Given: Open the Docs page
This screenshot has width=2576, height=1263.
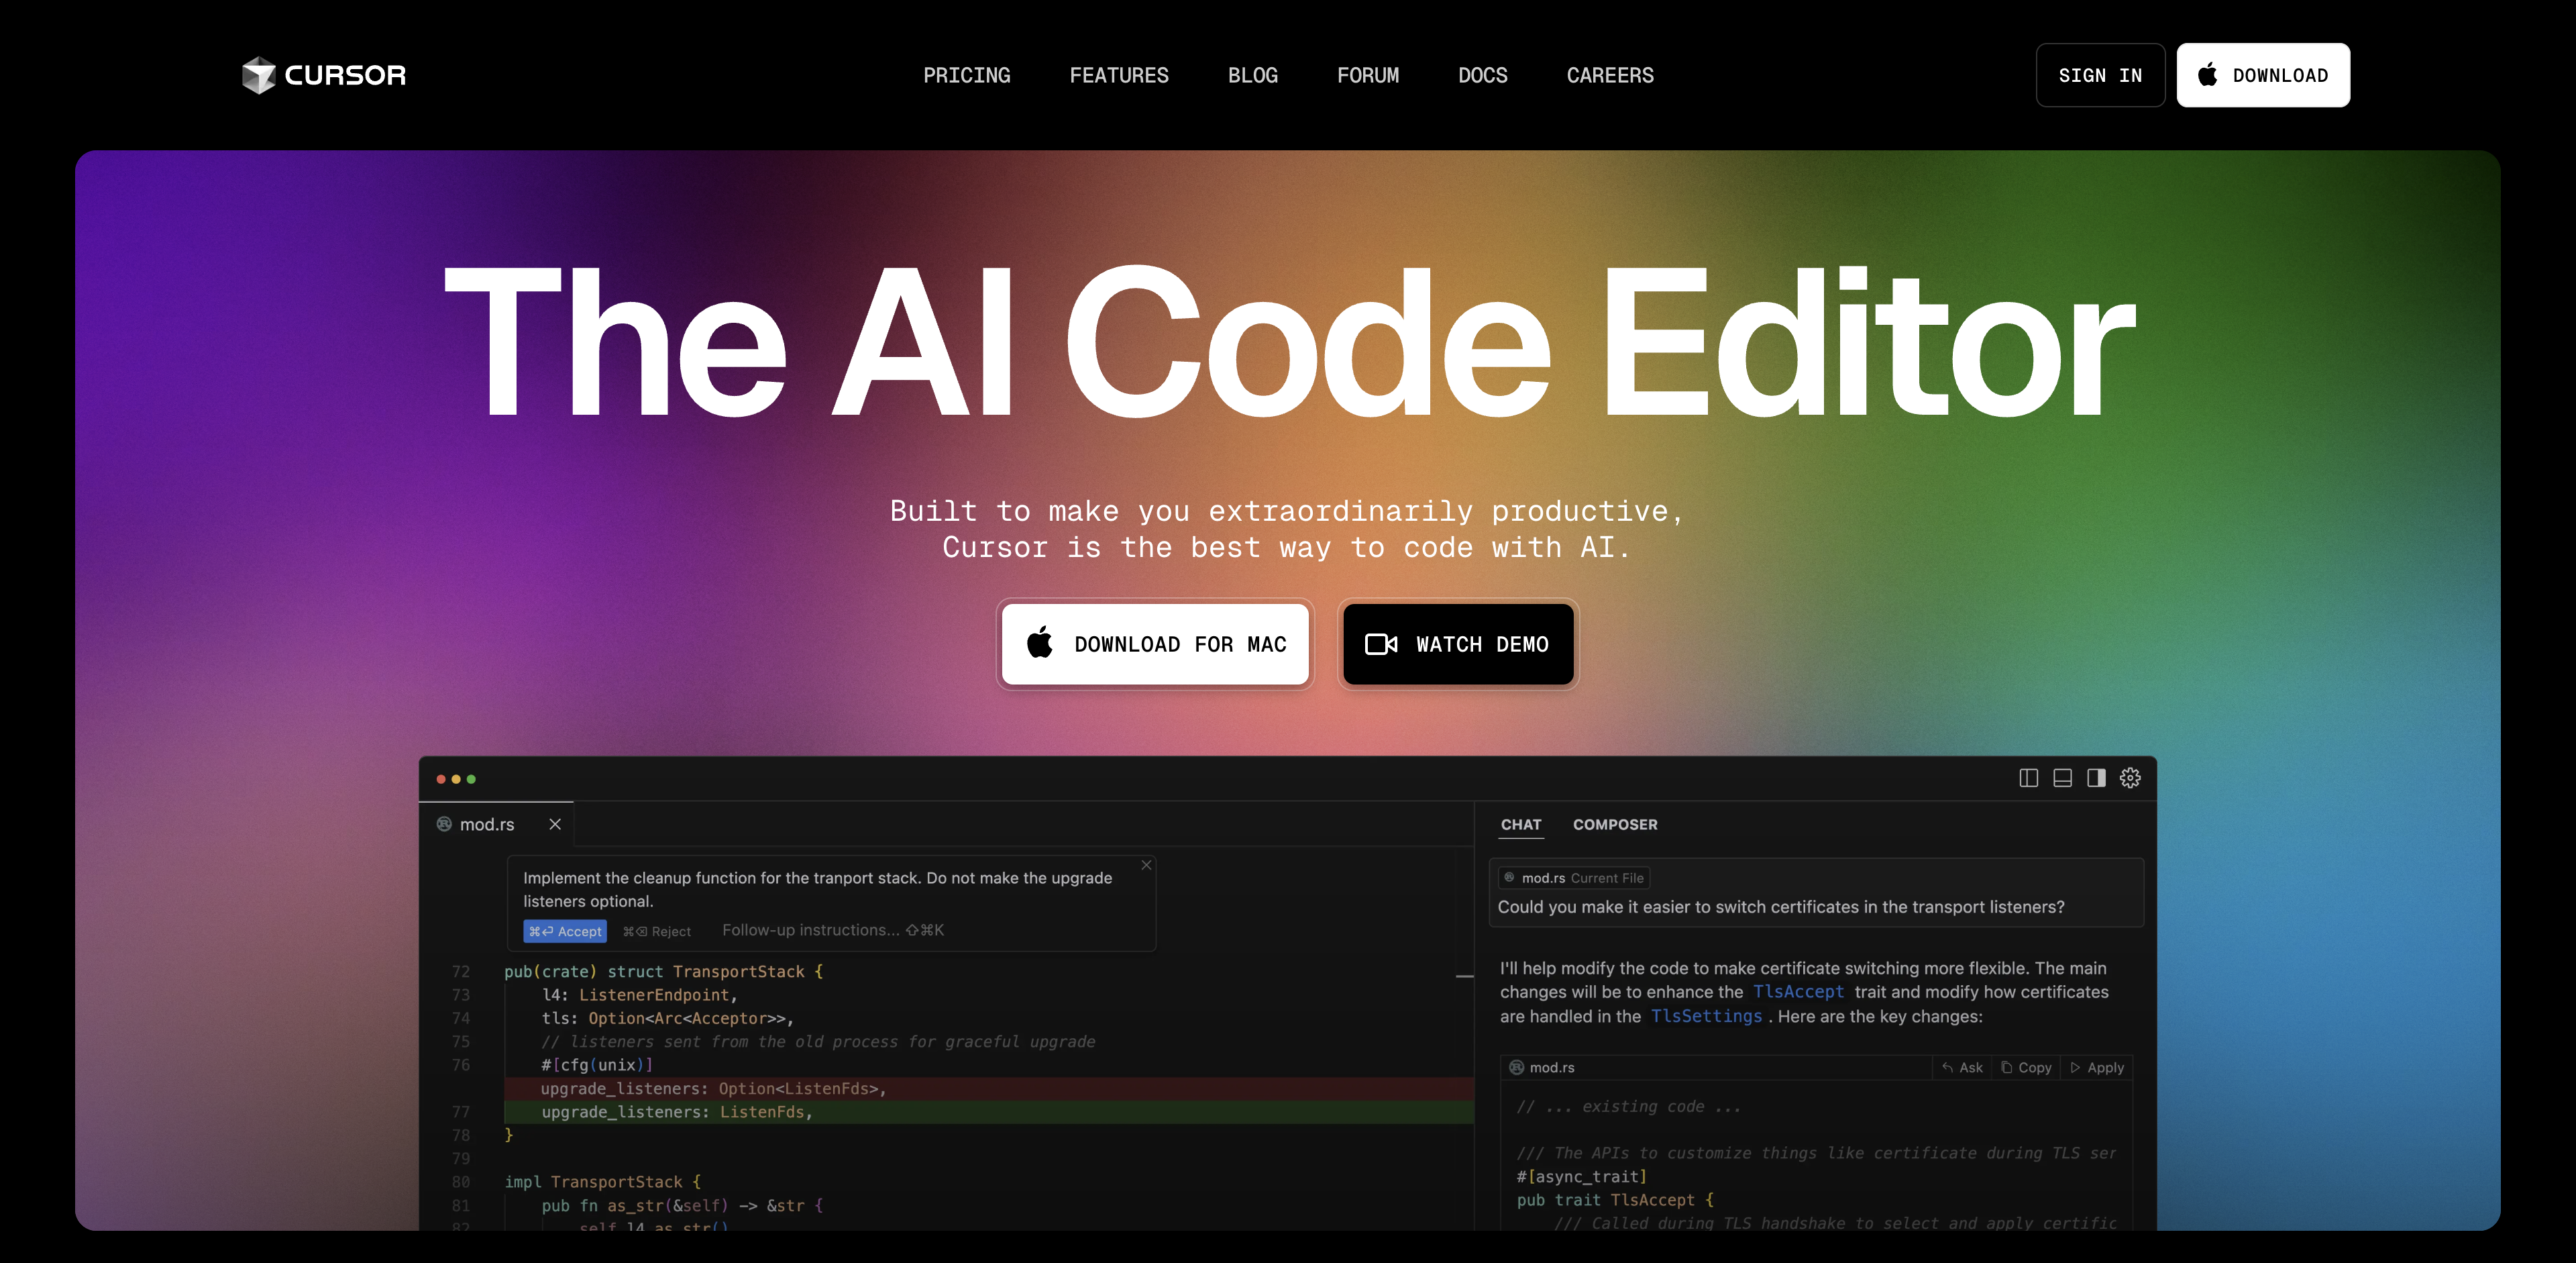Looking at the screenshot, I should click(x=1482, y=75).
